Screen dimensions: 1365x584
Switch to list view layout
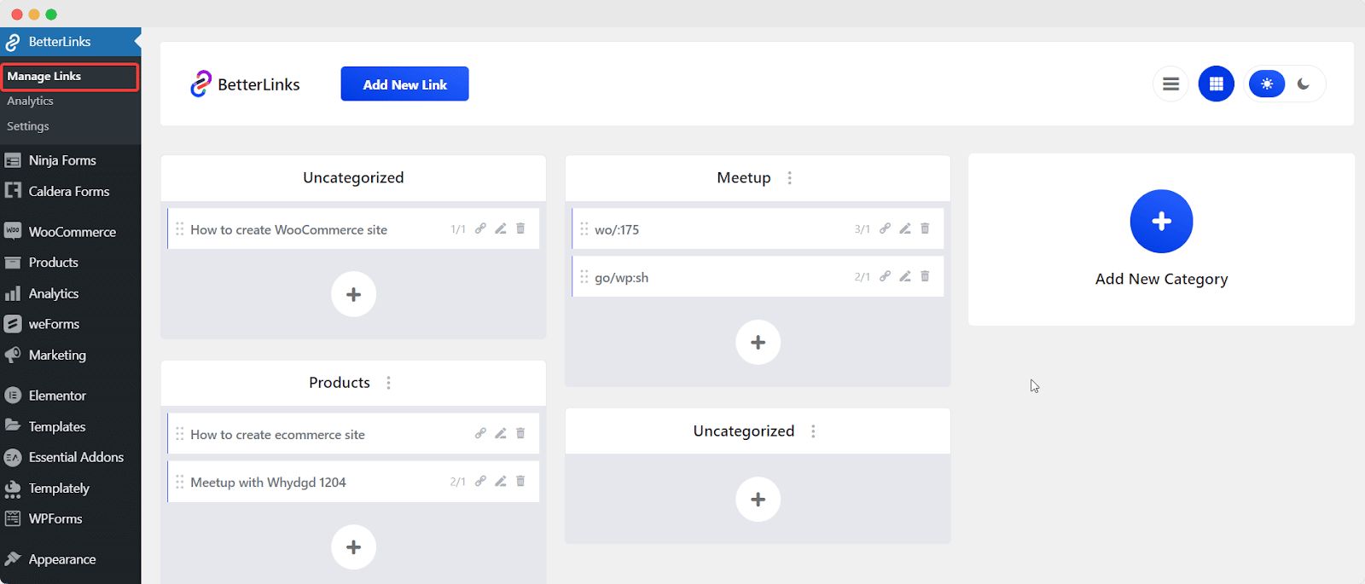(x=1170, y=84)
